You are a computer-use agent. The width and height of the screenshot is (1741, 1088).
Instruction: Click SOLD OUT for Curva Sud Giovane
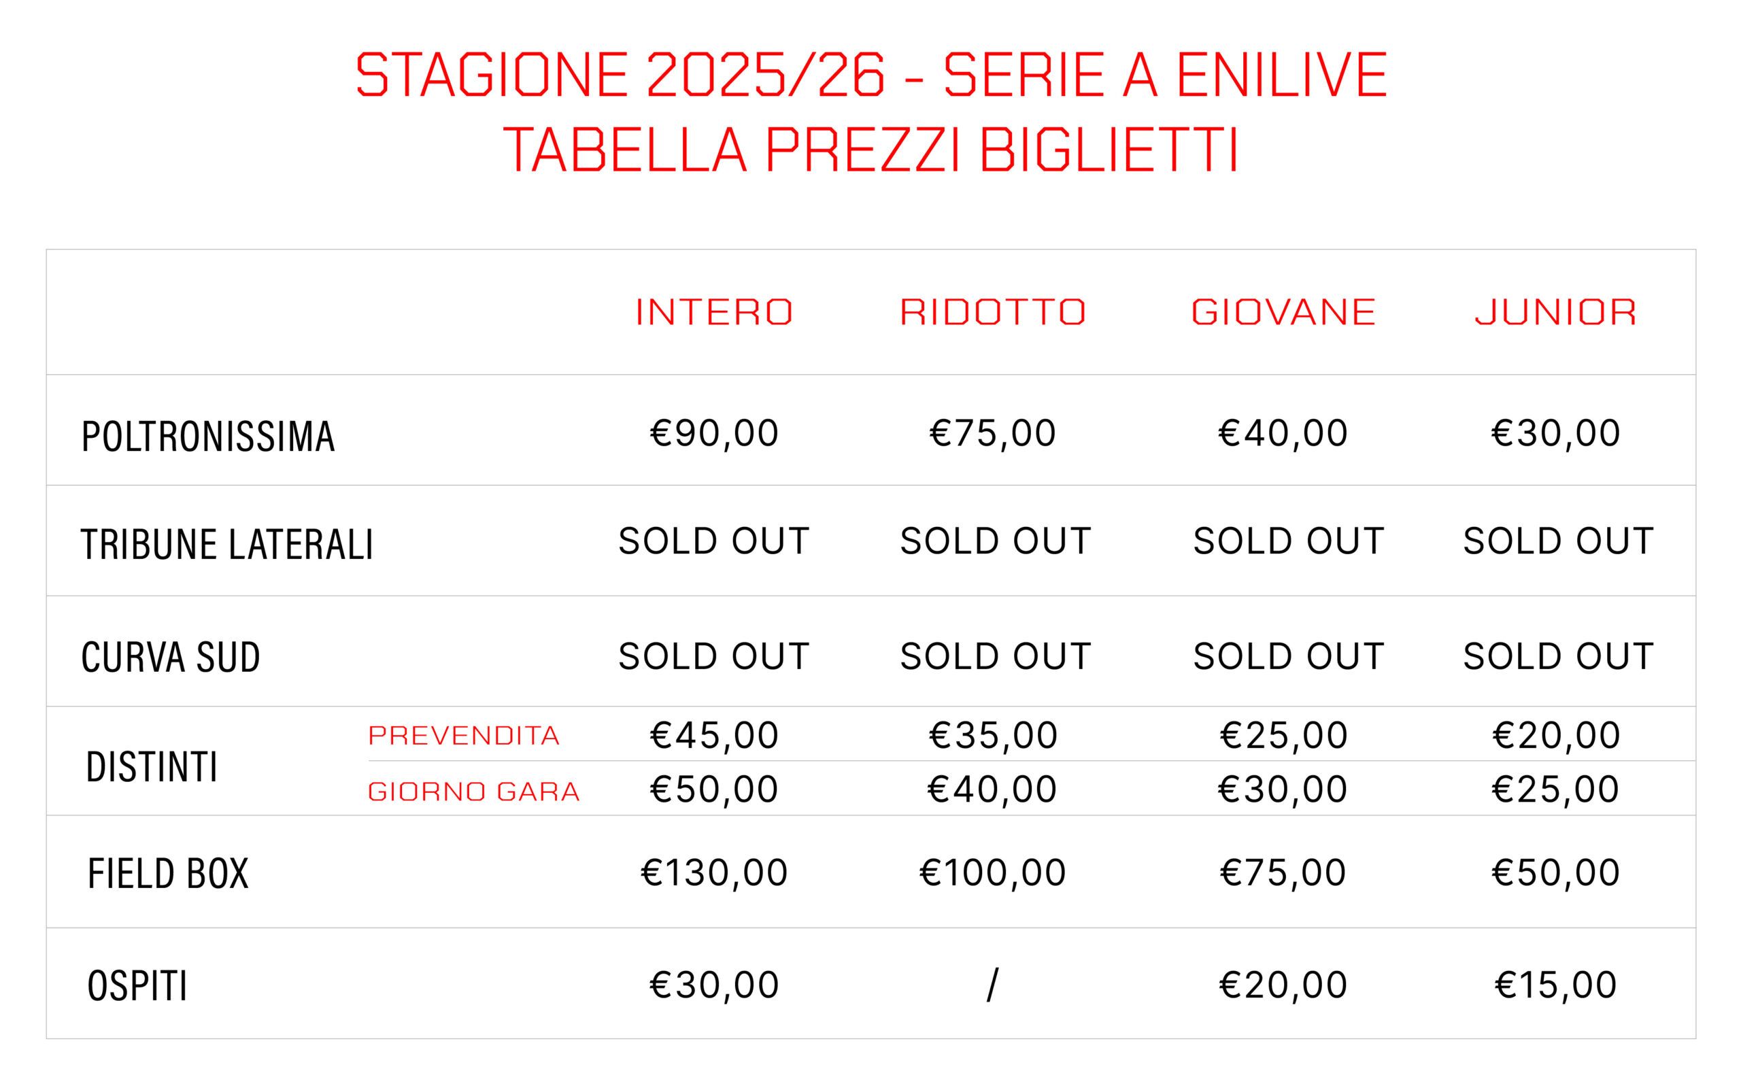coord(1288,656)
